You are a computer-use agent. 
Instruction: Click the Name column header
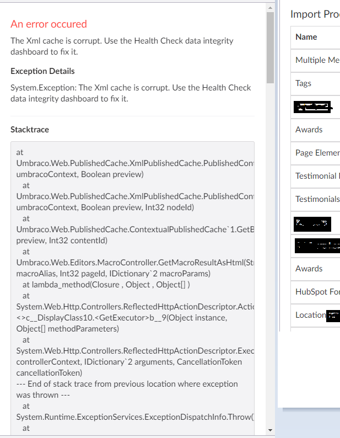pyautogui.click(x=306, y=37)
